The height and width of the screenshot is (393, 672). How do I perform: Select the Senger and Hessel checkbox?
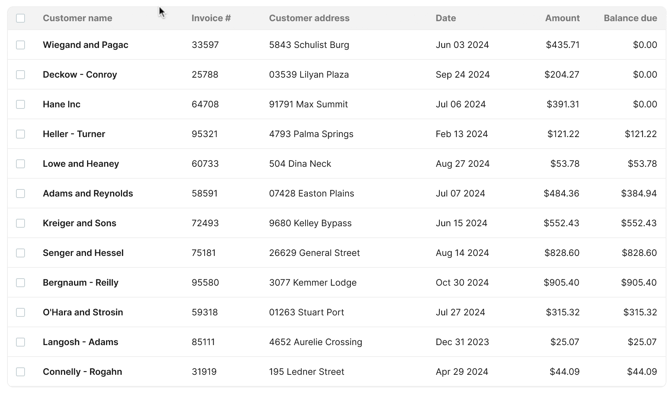click(x=20, y=253)
